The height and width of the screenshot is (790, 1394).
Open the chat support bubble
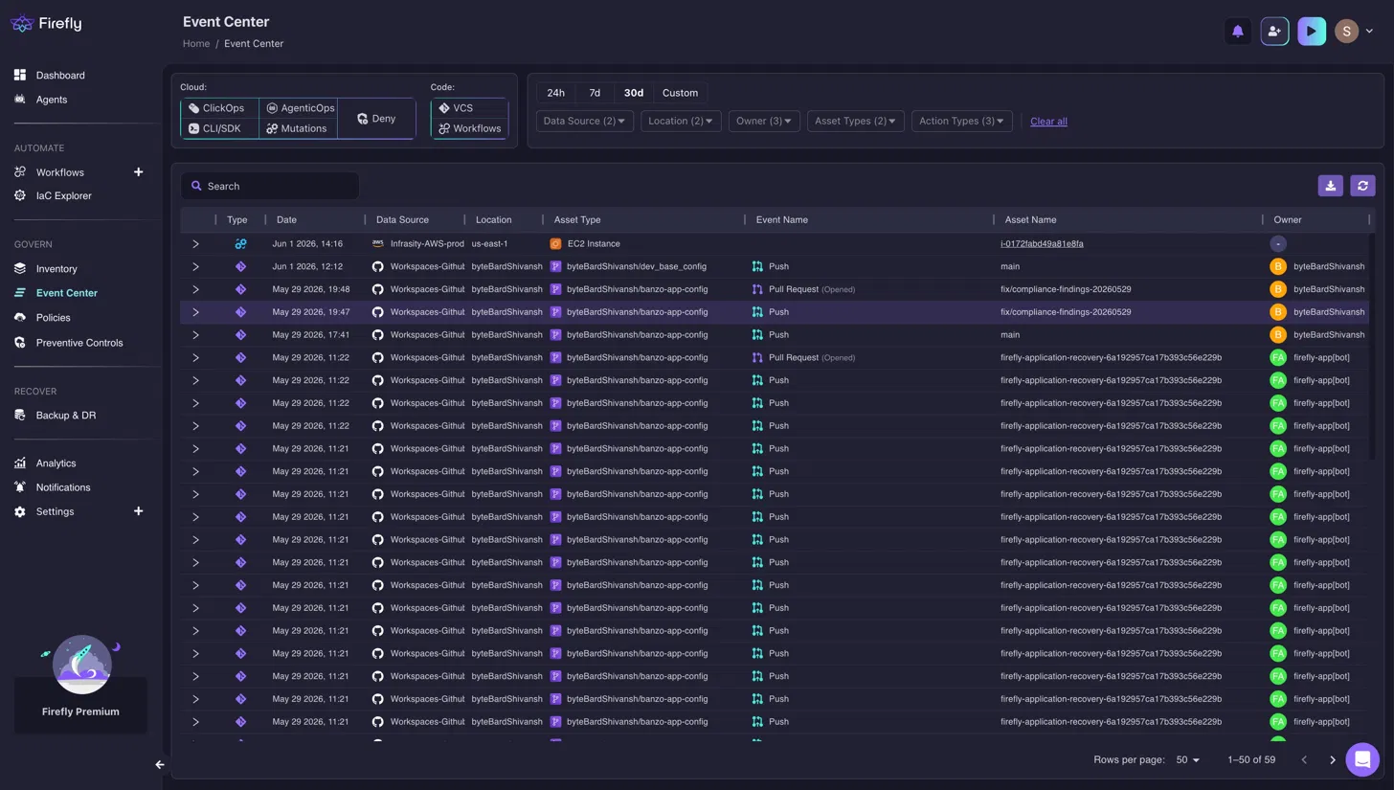[1362, 759]
